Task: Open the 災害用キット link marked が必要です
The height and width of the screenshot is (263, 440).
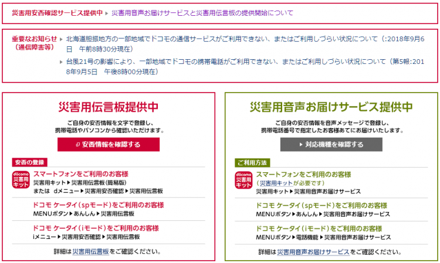Action: click(x=276, y=183)
